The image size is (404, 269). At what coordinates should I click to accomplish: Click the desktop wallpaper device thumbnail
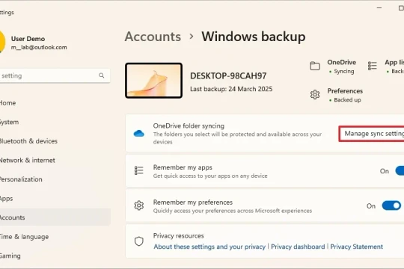click(154, 81)
